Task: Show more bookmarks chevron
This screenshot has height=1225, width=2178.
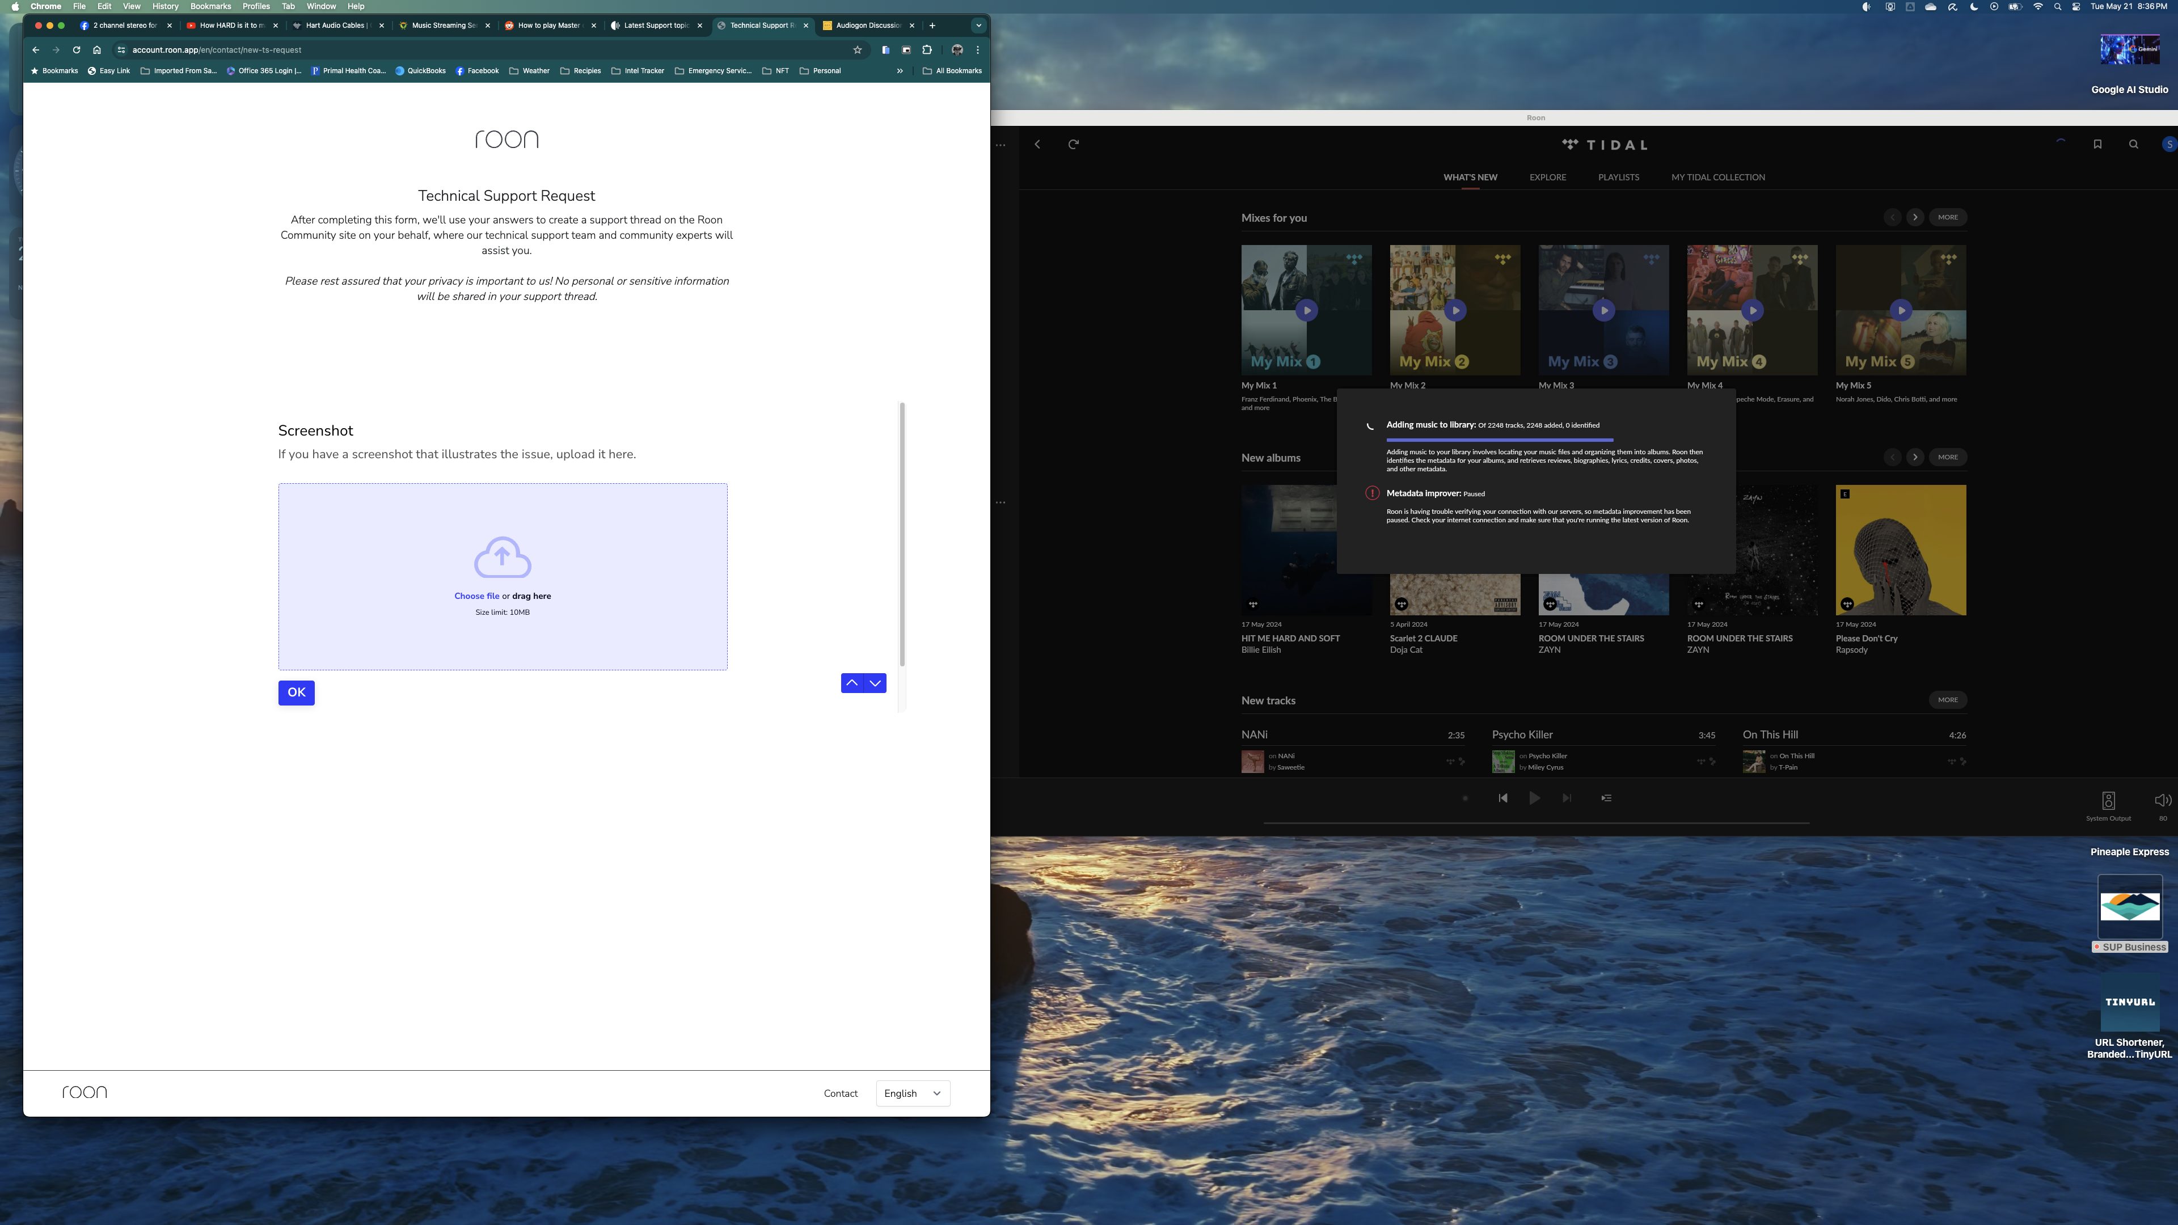Action: point(900,71)
